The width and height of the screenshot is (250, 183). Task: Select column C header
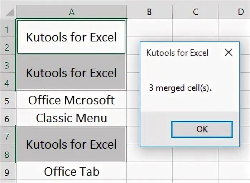(x=196, y=12)
